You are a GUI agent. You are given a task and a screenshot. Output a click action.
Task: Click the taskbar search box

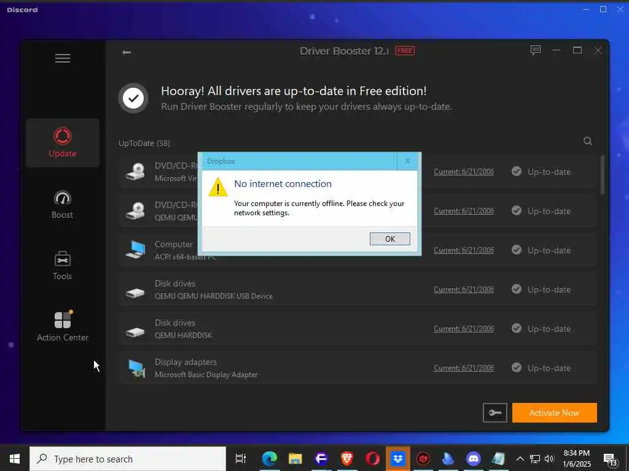[x=128, y=459]
